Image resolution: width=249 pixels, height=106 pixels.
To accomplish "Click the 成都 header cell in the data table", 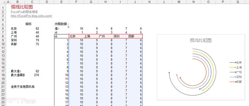I will [135, 36].
